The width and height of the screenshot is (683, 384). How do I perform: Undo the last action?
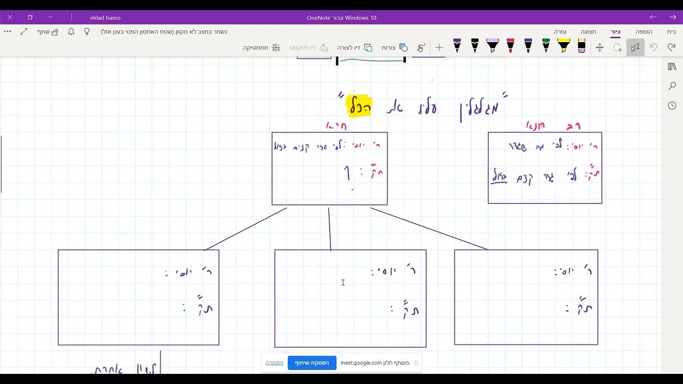click(653, 47)
